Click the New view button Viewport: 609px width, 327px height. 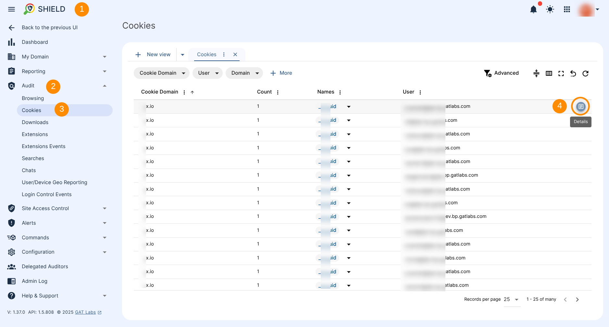pos(153,55)
